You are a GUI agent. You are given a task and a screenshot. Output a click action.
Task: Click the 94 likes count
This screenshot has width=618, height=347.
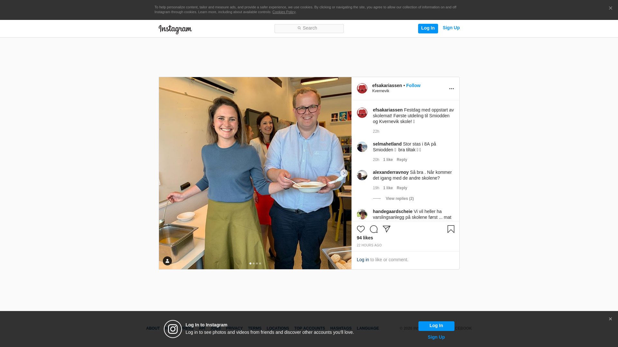pyautogui.click(x=365, y=238)
